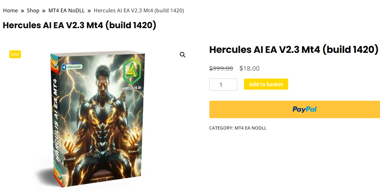Click the separator arrow after Home breadcrumb
380x191 pixels.
pos(22,11)
